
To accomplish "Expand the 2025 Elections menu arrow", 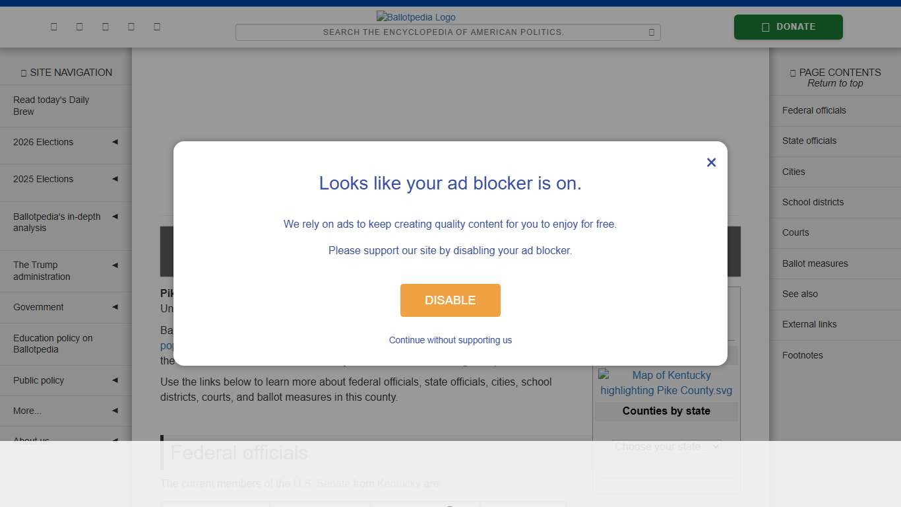I will pos(115,179).
